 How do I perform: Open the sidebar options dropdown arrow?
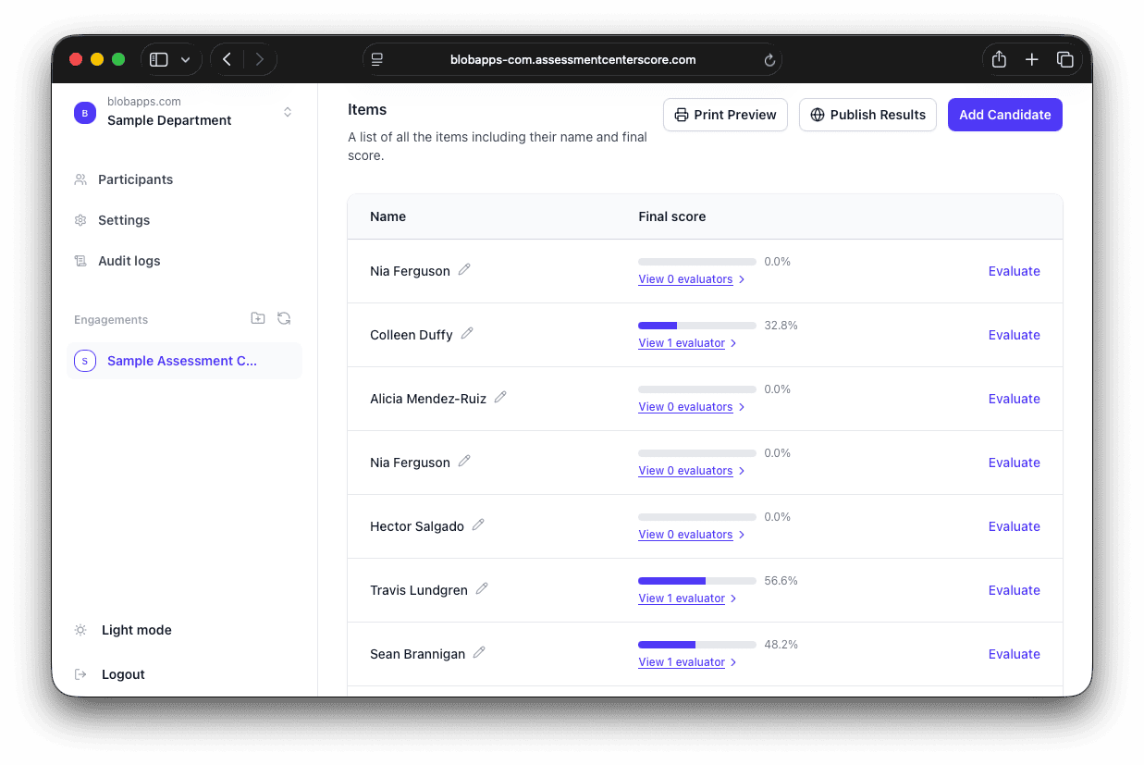(186, 59)
